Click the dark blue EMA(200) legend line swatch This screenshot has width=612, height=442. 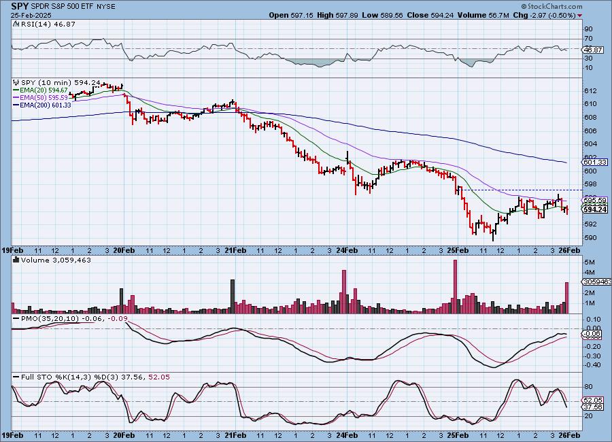(x=16, y=105)
